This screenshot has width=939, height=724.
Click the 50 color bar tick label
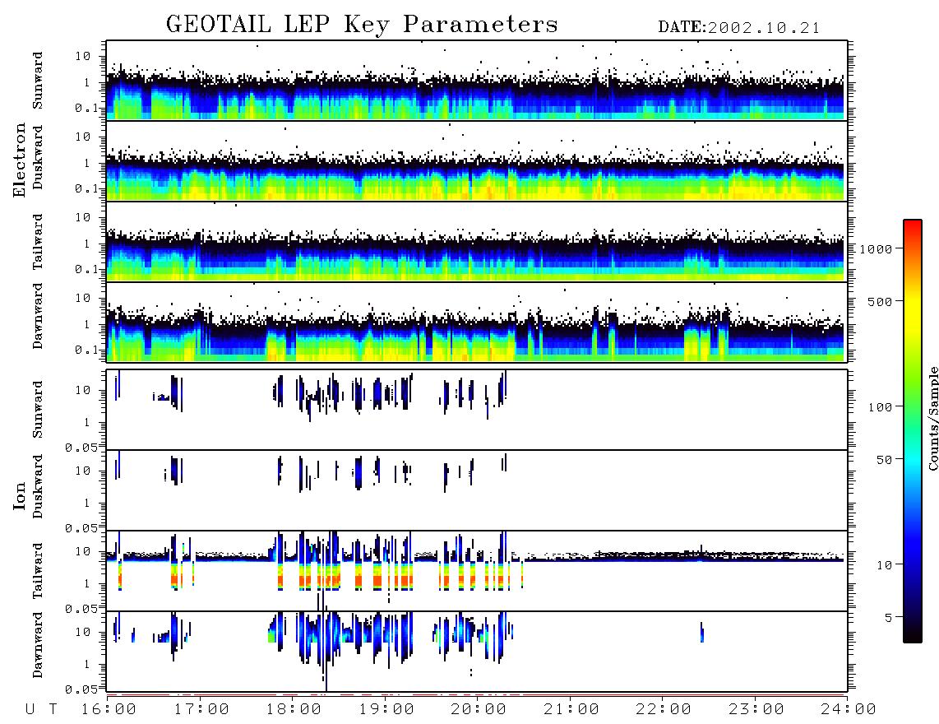(x=884, y=460)
